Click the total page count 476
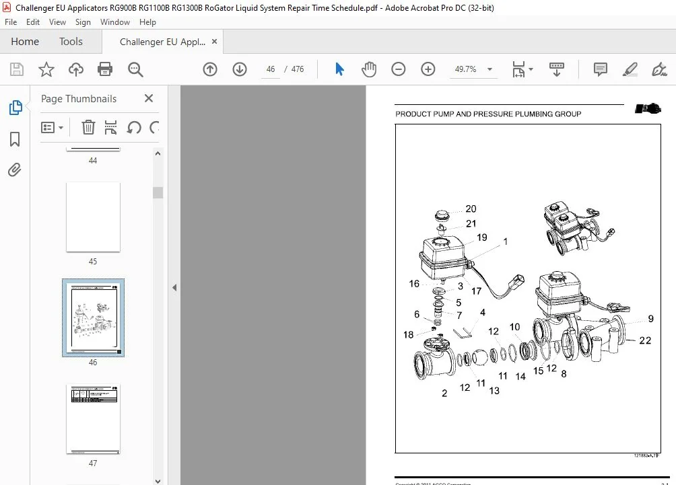The image size is (676, 485). [298, 69]
